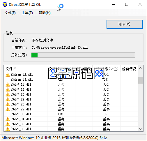Click 32-bit 丢失 status of d3dx9_24.dll
Viewport: 147px width, 141px height.
coord(61,84)
